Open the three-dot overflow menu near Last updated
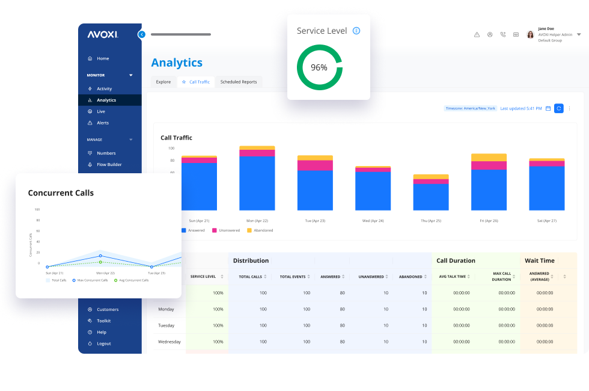Viewport: 589px width, 391px height. point(569,108)
